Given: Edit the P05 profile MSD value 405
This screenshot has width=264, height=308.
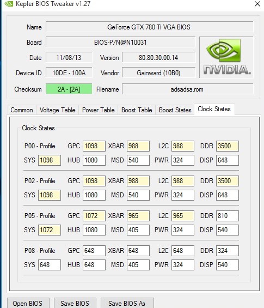Looking at the screenshot, I should 138,230.
